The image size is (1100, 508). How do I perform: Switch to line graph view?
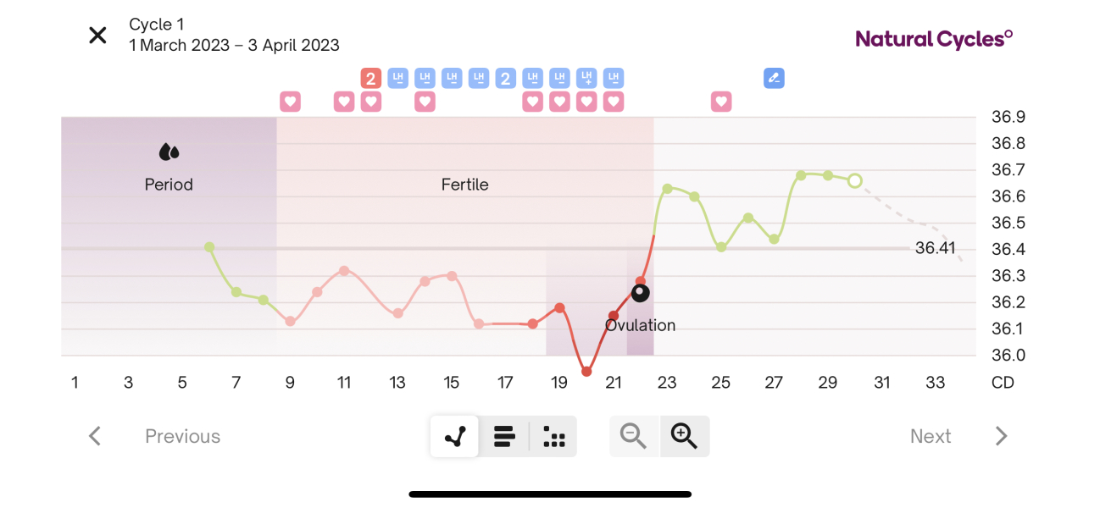pos(455,437)
